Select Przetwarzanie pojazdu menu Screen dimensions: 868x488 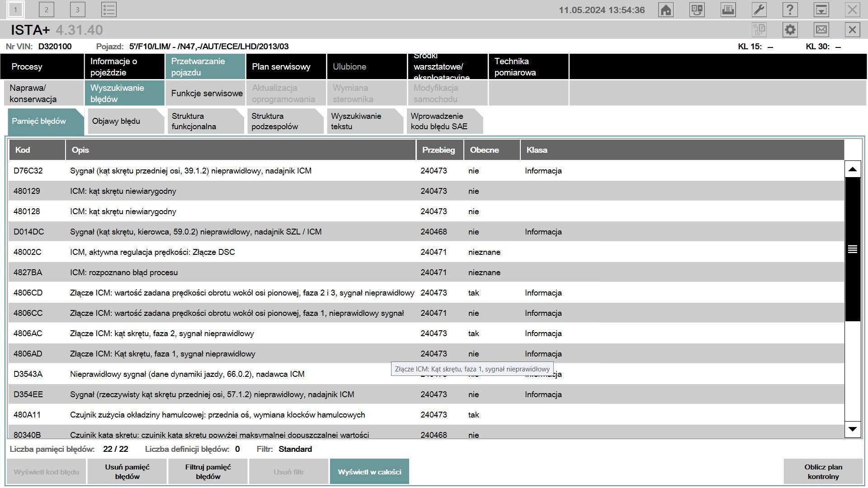[206, 66]
